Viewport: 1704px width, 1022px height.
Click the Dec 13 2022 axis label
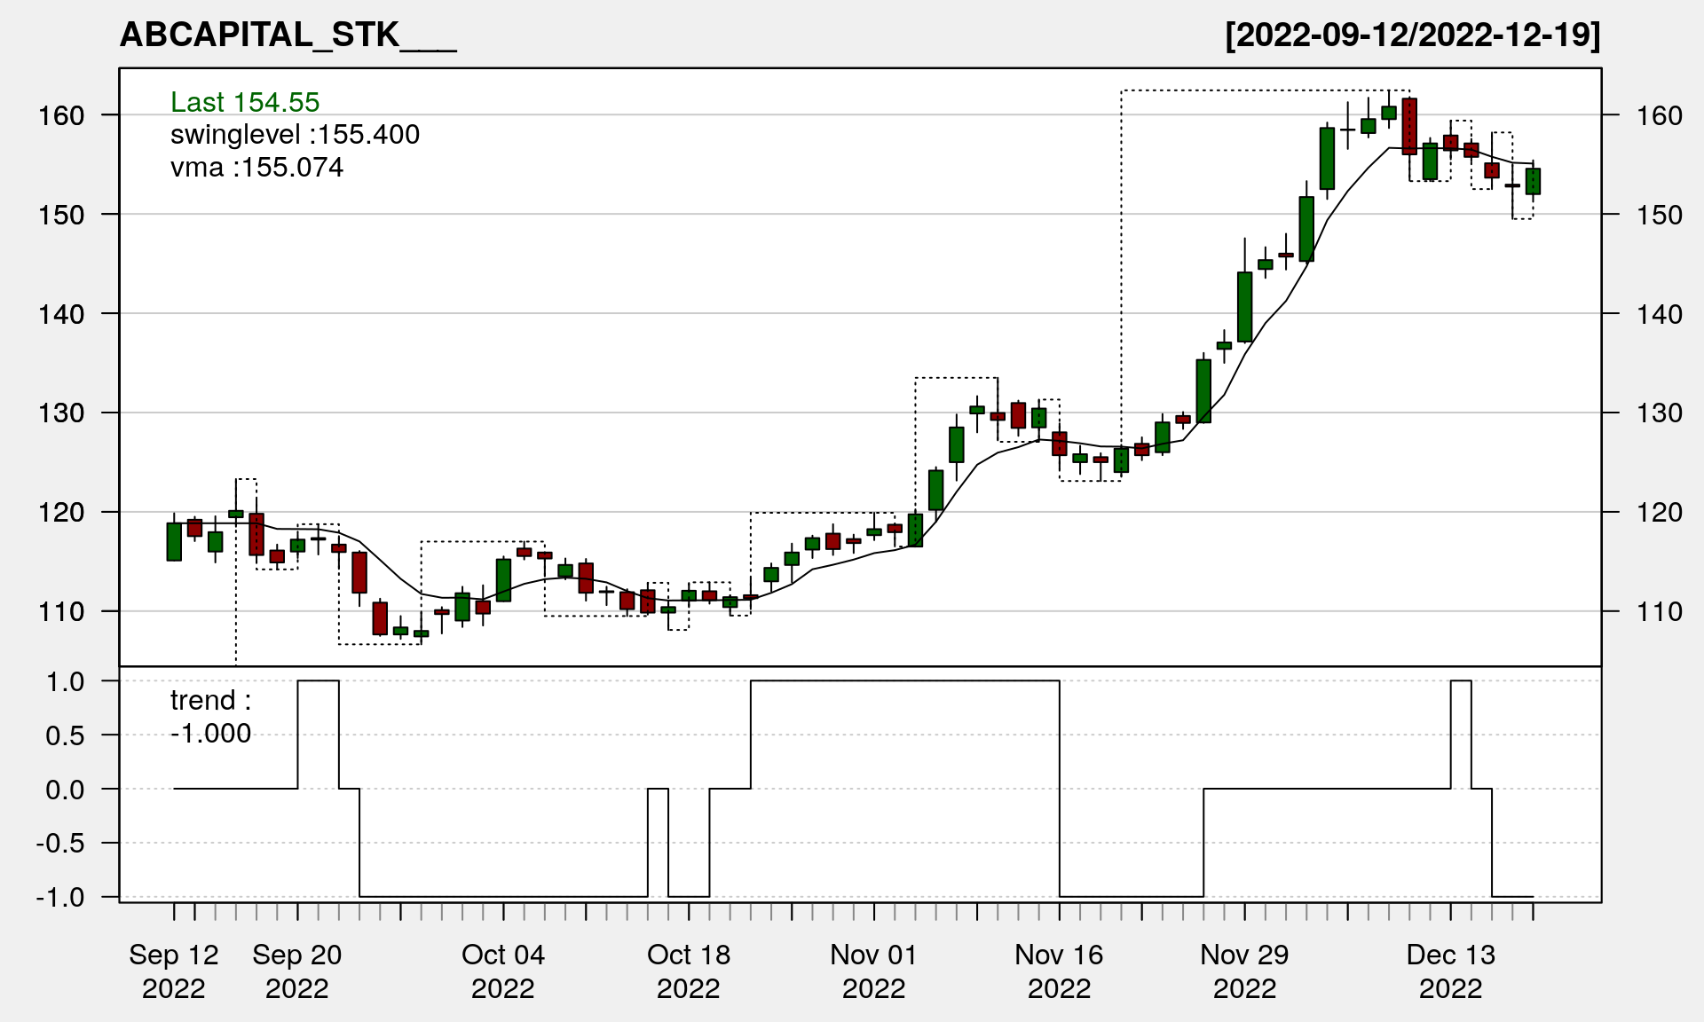click(1451, 971)
